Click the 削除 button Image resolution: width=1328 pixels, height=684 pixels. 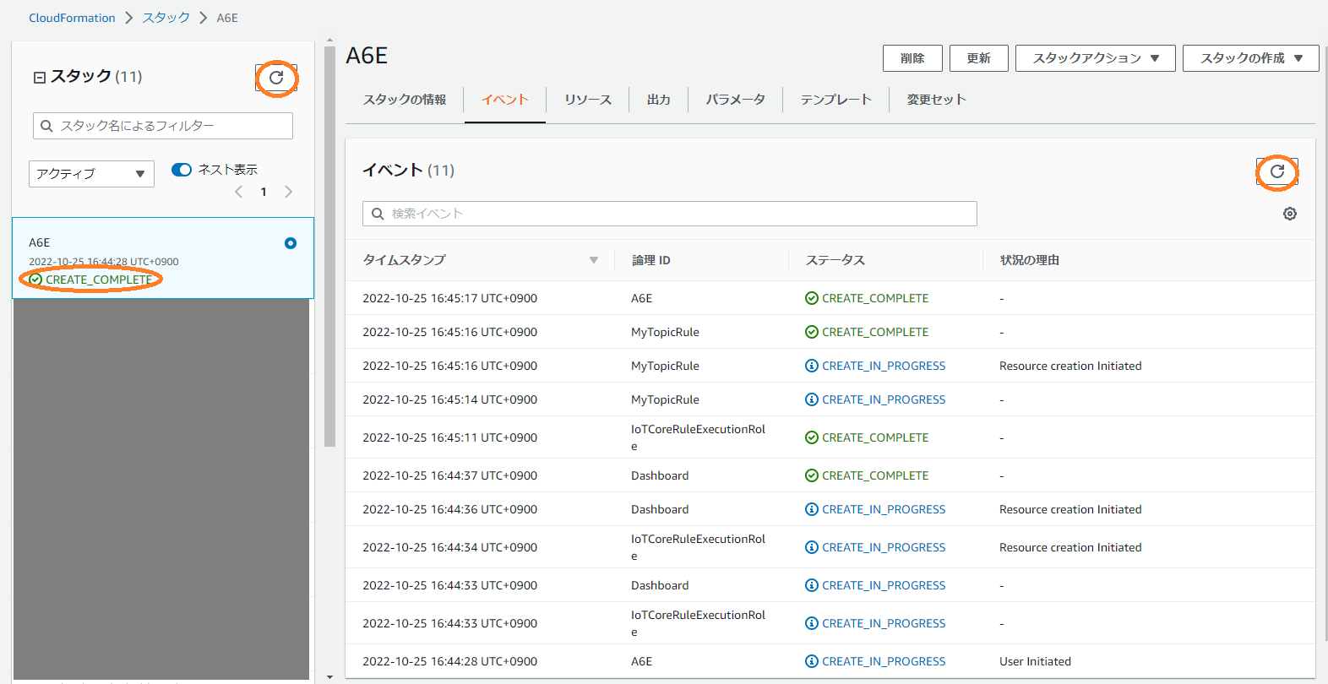pyautogui.click(x=912, y=58)
